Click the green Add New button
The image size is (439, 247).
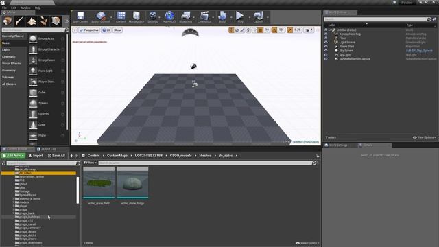(13, 156)
